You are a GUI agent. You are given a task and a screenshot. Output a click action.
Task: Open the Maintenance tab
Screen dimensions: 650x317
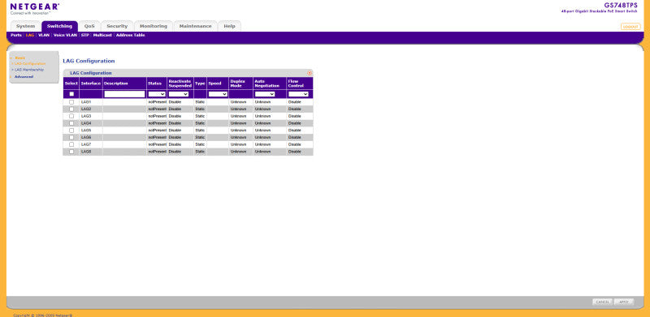[x=195, y=26]
